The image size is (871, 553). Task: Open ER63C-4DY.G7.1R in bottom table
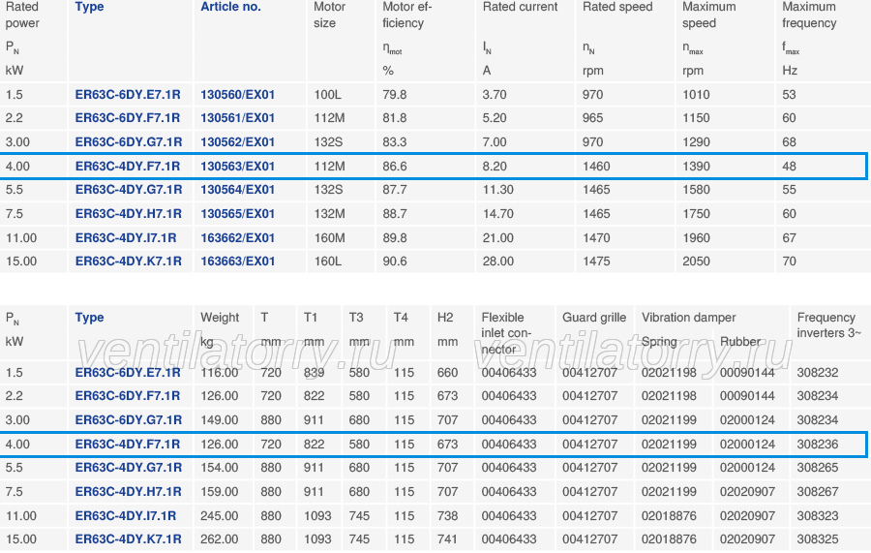pos(129,468)
